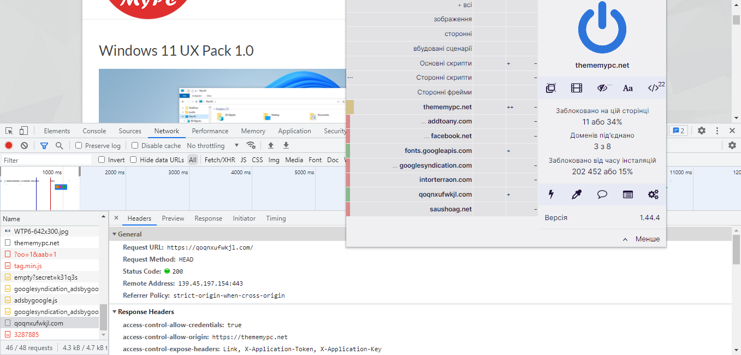The height and width of the screenshot is (355, 741).
Task: Open the Timing tab for the request
Action: click(276, 218)
